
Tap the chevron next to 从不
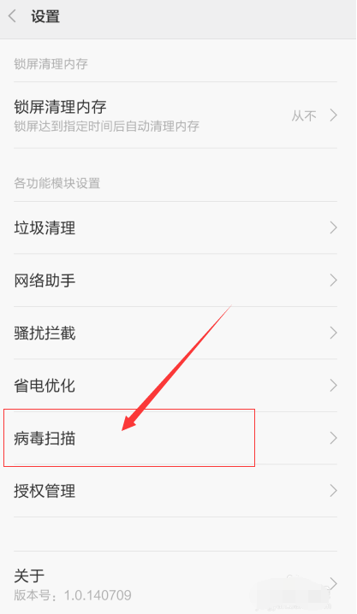pos(333,115)
